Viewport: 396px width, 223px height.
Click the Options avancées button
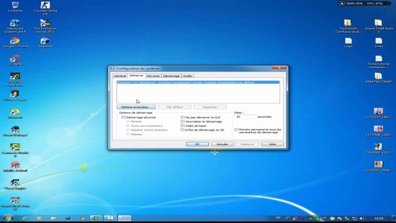click(x=136, y=107)
